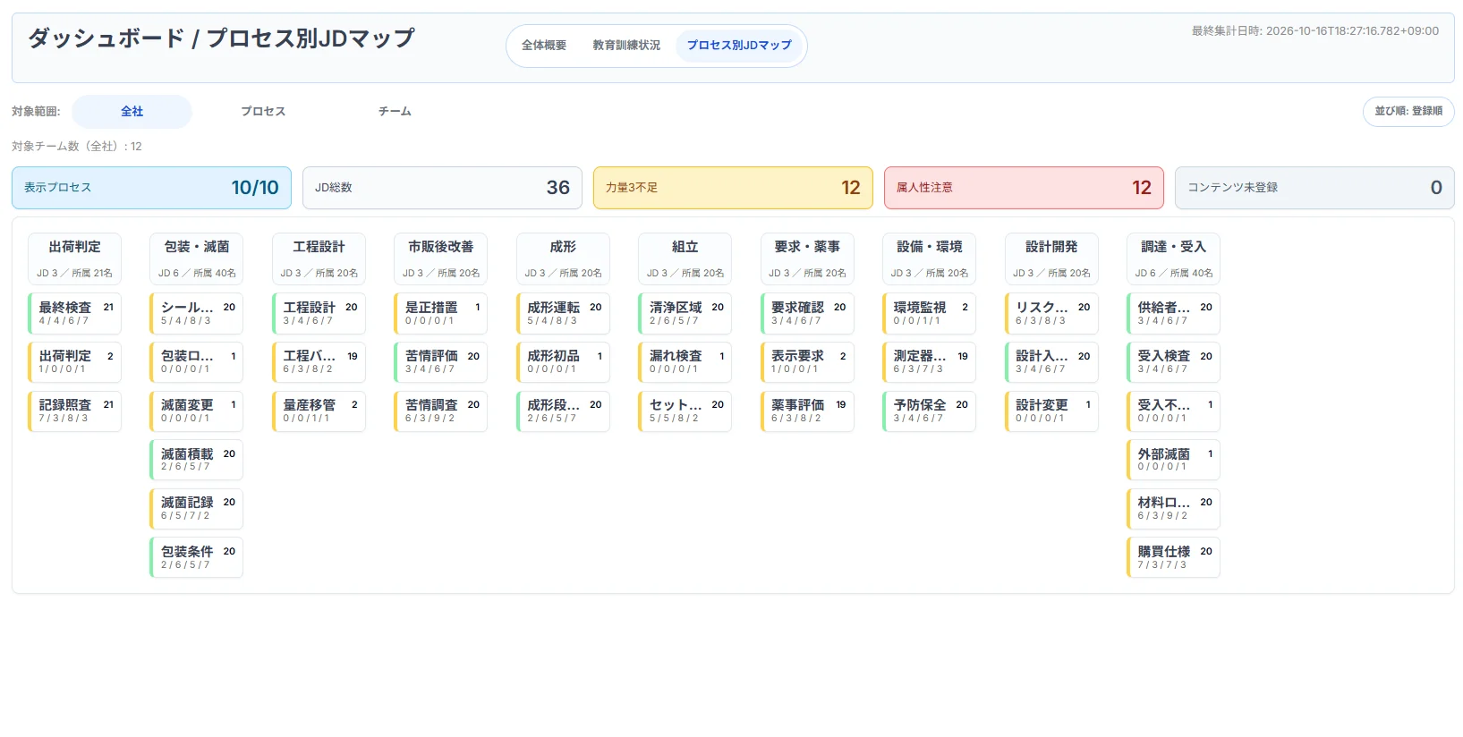This screenshot has width=1463, height=737.
Task: Open the リスク… JD card
Action: [x=1051, y=314]
